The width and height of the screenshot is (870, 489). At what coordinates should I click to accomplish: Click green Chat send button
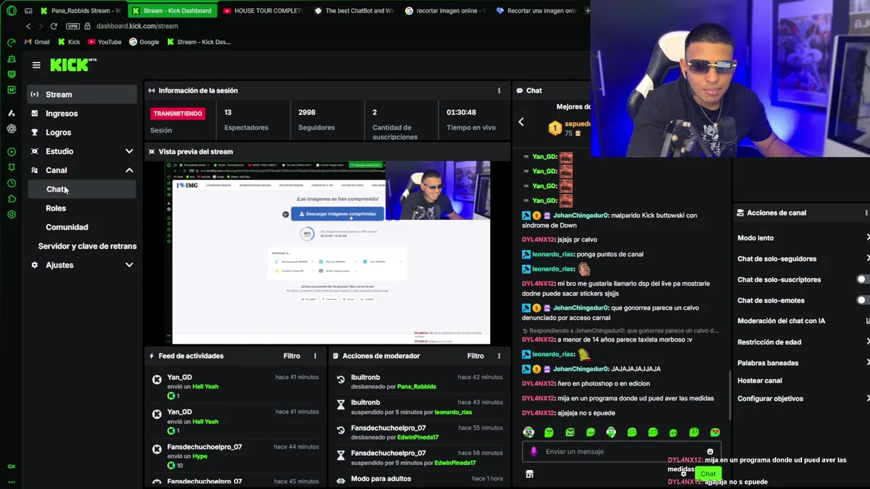coord(708,473)
